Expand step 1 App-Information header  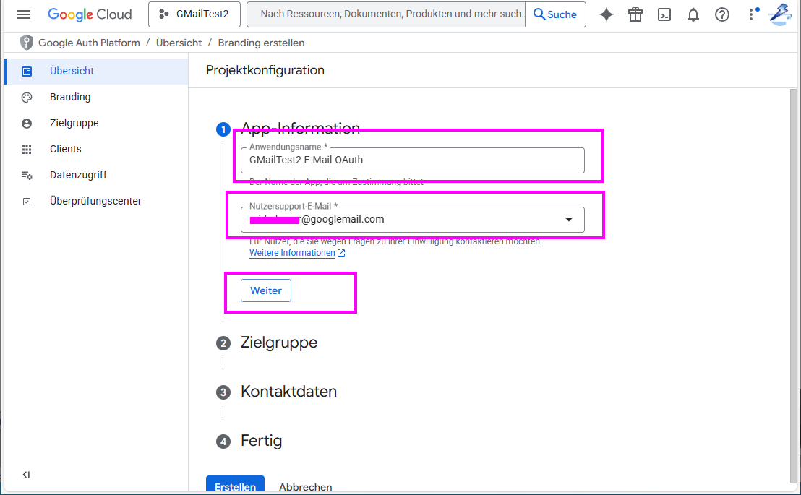301,128
